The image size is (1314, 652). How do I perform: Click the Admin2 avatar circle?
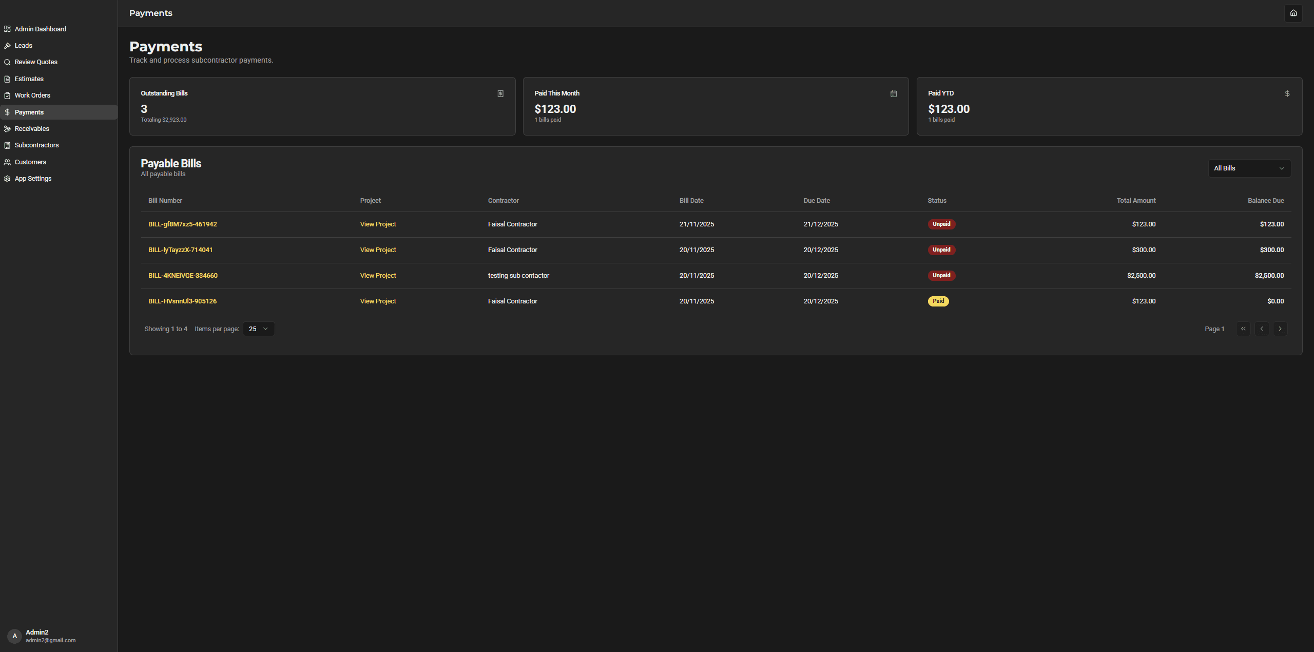14,636
